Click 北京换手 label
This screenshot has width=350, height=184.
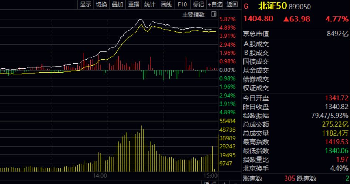point(256,168)
